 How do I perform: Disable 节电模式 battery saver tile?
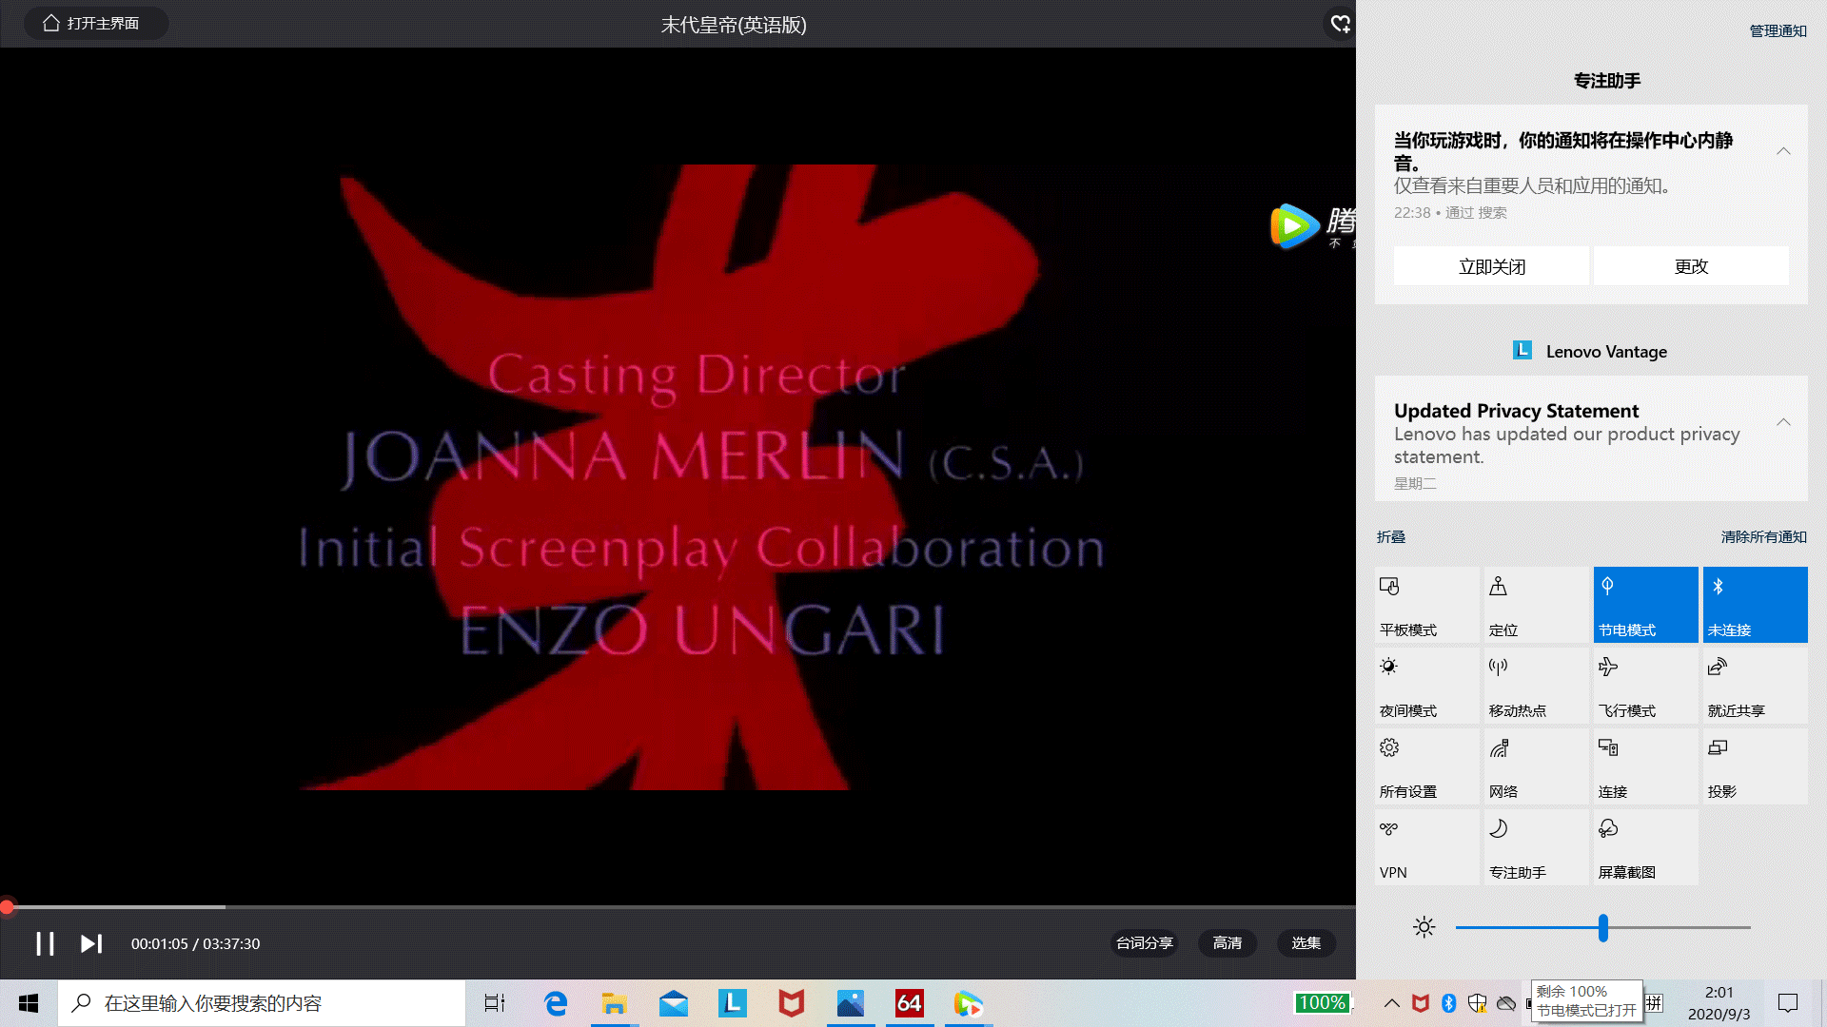1645,605
